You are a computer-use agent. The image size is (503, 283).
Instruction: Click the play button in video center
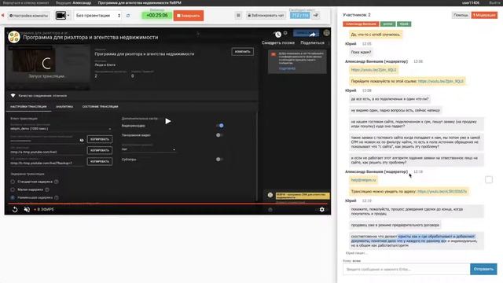(x=167, y=121)
